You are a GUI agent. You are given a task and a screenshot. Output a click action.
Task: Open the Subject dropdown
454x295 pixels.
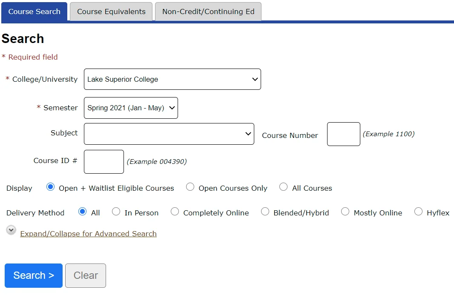tap(169, 134)
